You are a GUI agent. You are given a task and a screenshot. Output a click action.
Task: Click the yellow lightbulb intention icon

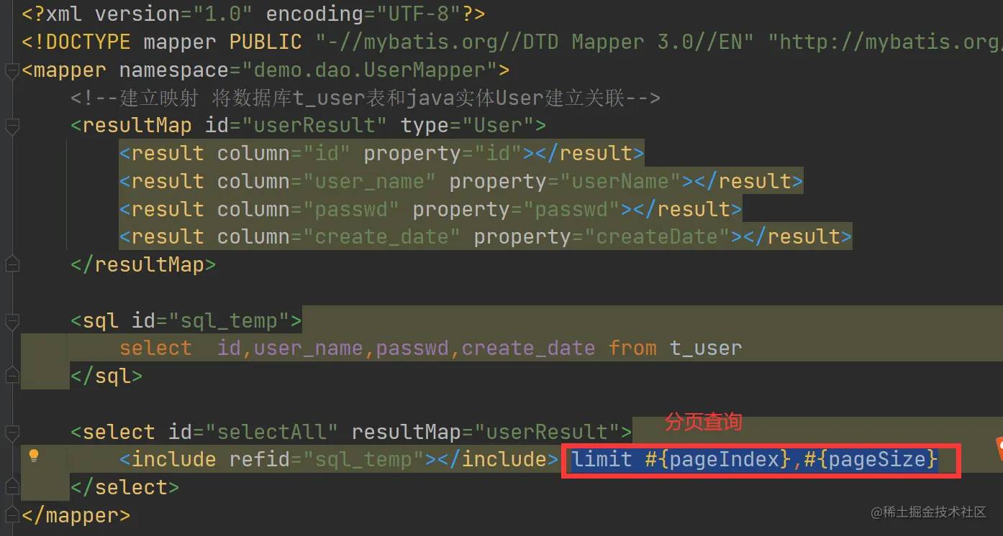tap(33, 455)
